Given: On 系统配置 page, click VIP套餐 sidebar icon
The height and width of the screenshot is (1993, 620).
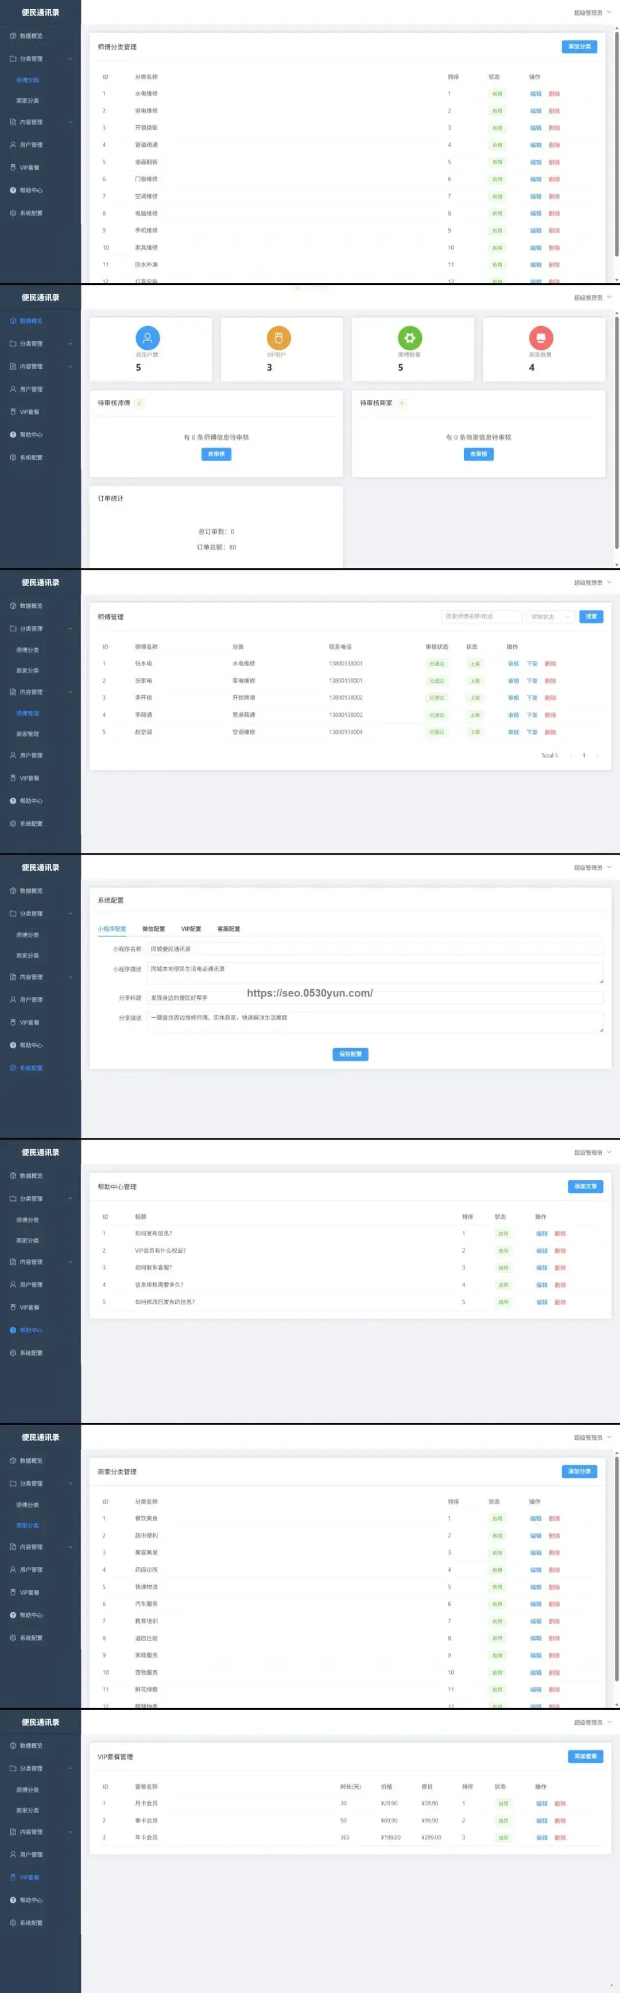Looking at the screenshot, I should pyautogui.click(x=13, y=1023).
